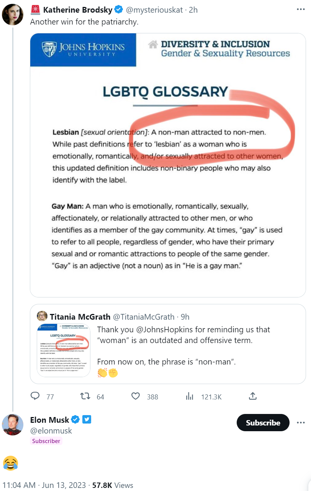
Task: Click the share upload icon
Action: click(x=252, y=396)
